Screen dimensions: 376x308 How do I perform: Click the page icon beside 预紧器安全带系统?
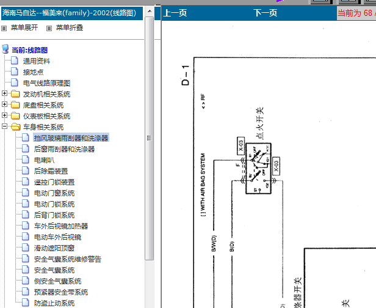click(26, 291)
